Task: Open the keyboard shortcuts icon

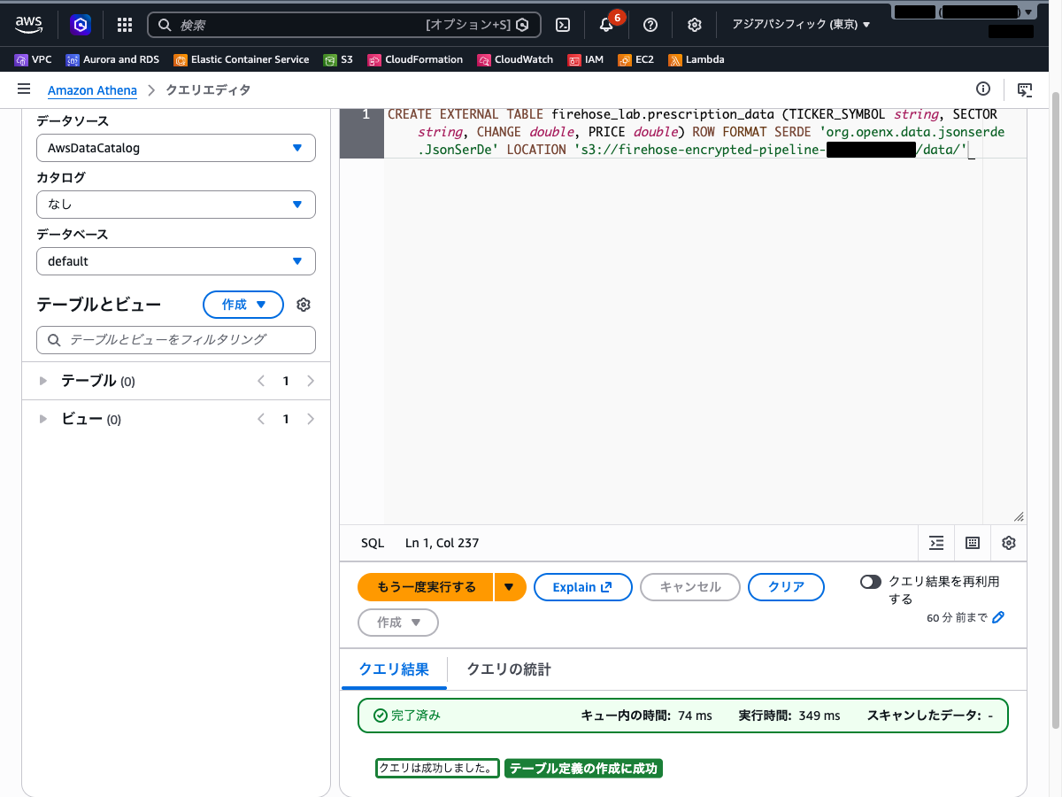Action: point(973,543)
